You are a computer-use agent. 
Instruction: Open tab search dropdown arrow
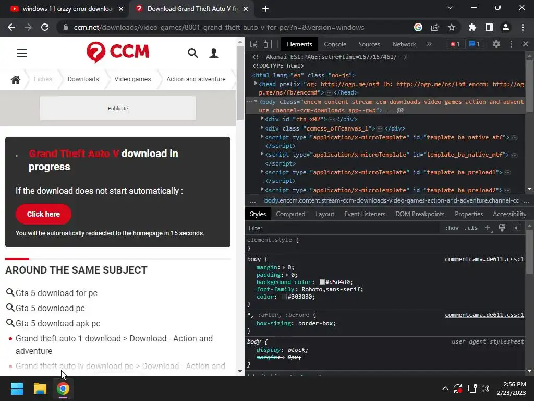pos(450,7)
